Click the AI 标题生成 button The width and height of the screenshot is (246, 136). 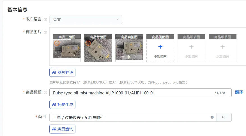click(62, 104)
